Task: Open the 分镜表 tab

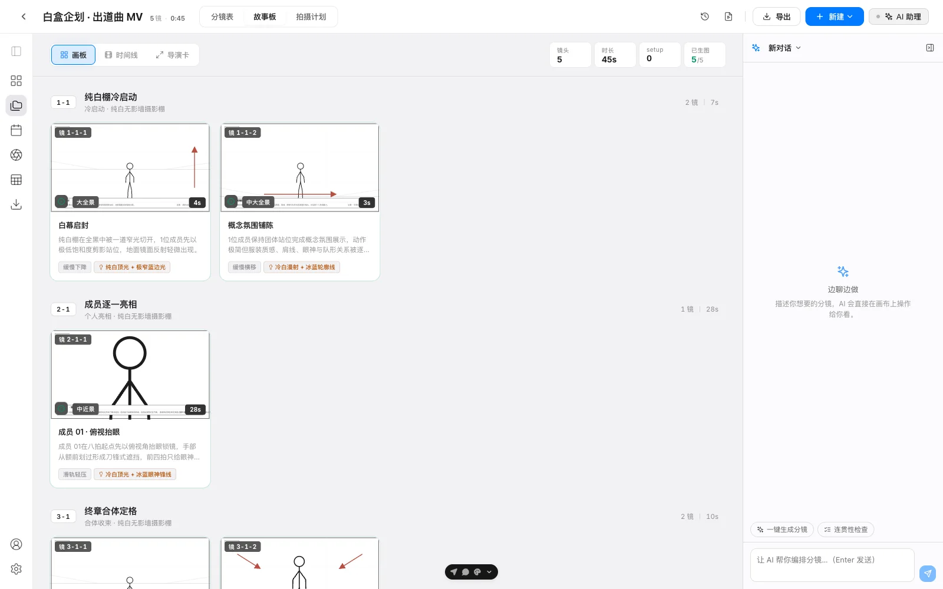Action: point(222,16)
